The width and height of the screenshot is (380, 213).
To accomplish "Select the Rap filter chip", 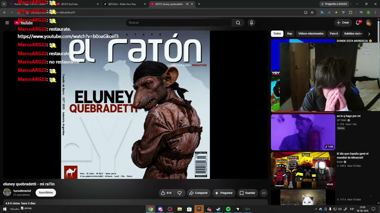I will coord(290,34).
